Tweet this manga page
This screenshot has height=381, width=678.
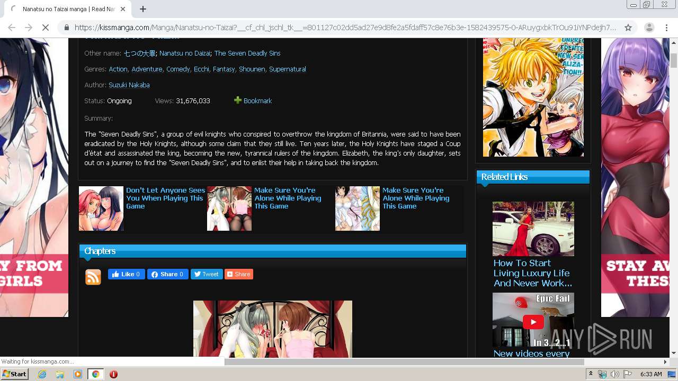tap(206, 274)
